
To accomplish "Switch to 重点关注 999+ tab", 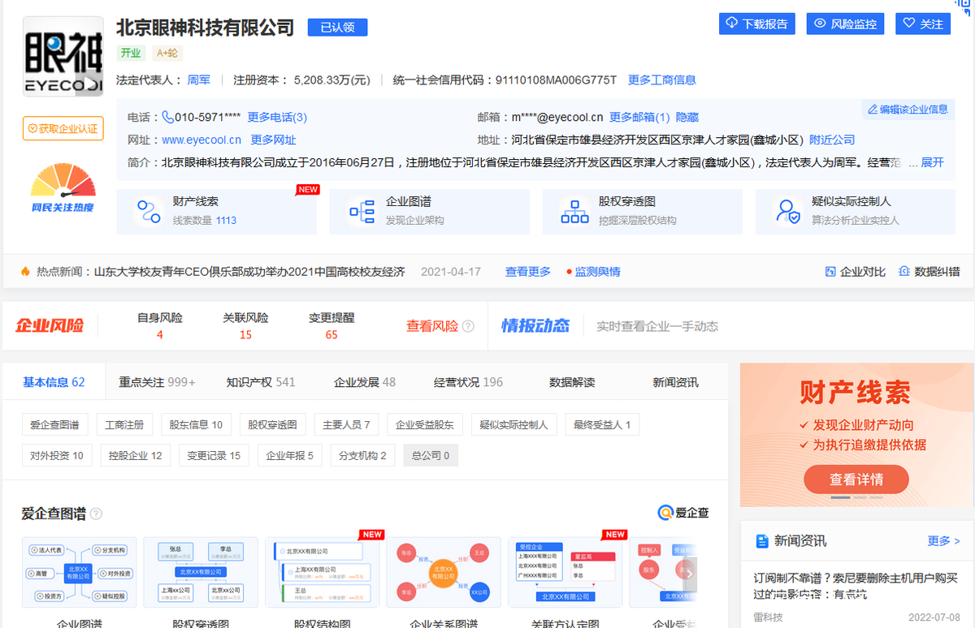I will click(158, 382).
